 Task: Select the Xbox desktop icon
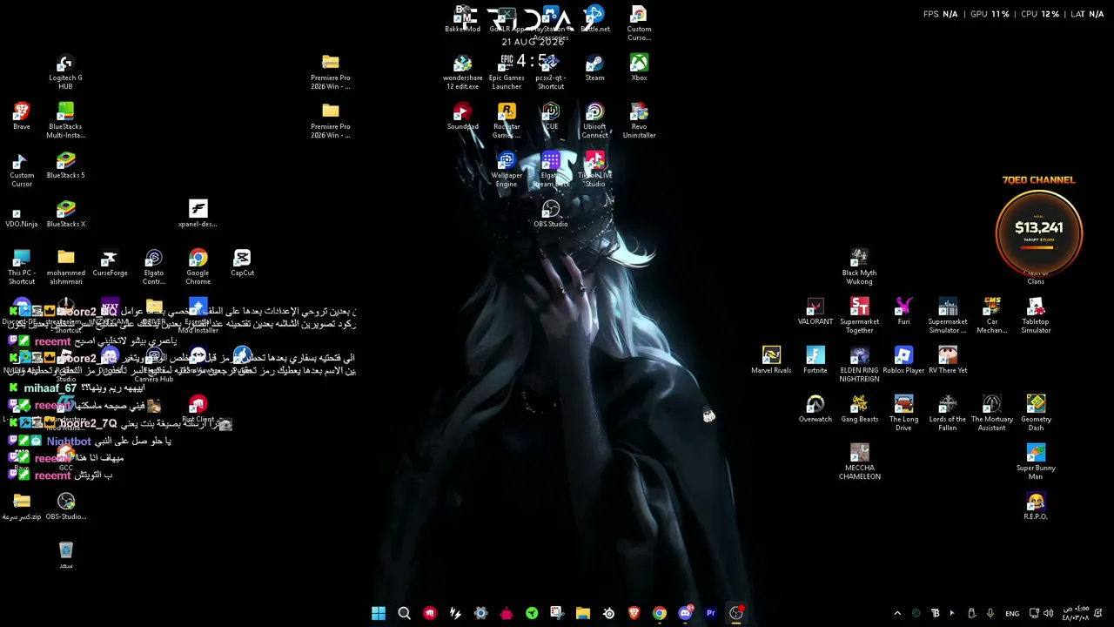(x=640, y=68)
